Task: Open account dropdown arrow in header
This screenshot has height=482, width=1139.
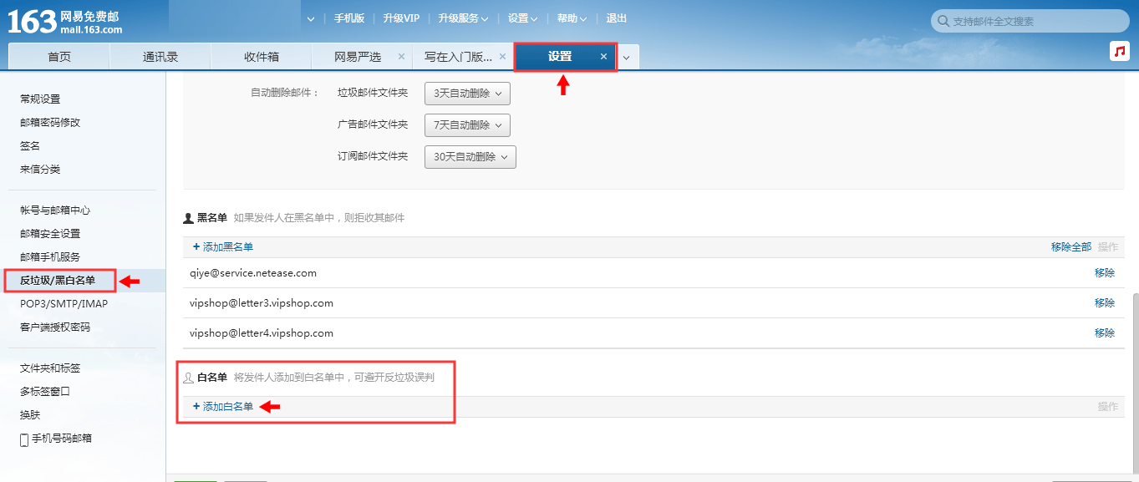Action: coord(311,18)
